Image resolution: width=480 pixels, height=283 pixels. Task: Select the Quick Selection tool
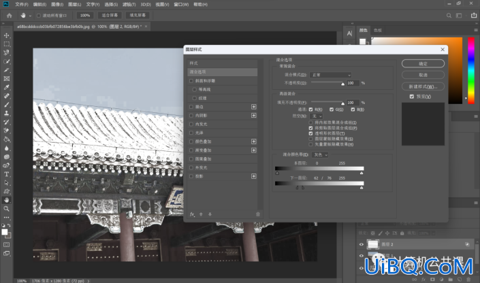(x=6, y=61)
